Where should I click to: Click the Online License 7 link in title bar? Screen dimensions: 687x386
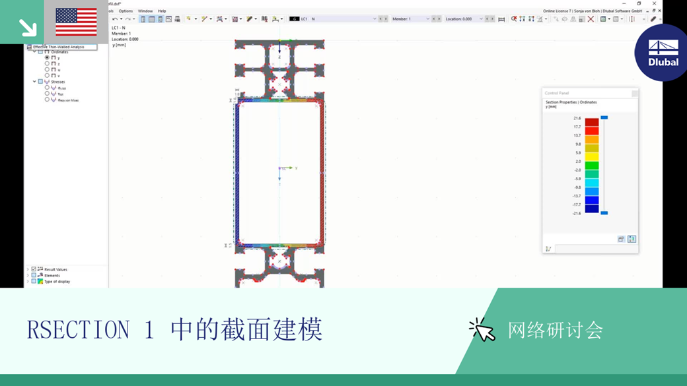pos(556,11)
